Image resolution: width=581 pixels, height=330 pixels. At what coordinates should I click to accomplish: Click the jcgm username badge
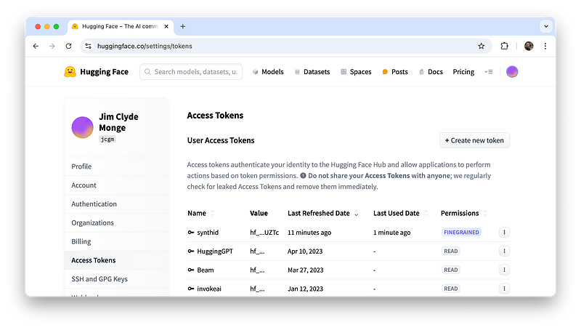point(107,139)
